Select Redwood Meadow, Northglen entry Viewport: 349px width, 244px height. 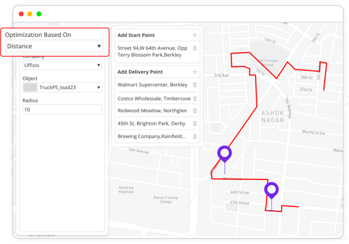tap(152, 111)
